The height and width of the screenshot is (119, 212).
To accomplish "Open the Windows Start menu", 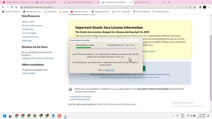I will 4,116.
